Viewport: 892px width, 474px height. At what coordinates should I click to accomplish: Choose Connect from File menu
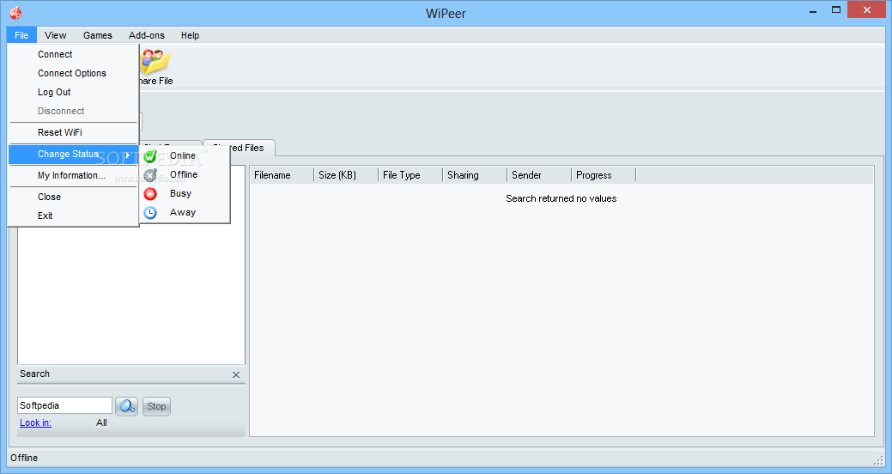[73, 55]
